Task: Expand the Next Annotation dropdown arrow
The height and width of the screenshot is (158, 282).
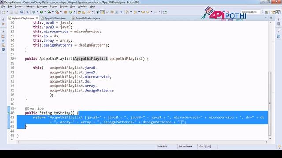Action: click(x=131, y=12)
